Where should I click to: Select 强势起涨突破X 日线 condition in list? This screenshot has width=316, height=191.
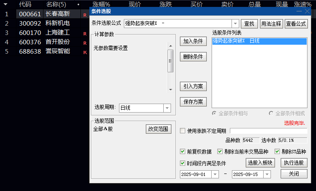click(x=260, y=41)
